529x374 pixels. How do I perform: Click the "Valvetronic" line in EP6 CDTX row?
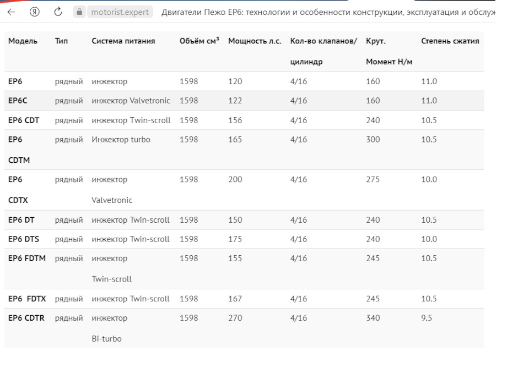click(112, 200)
